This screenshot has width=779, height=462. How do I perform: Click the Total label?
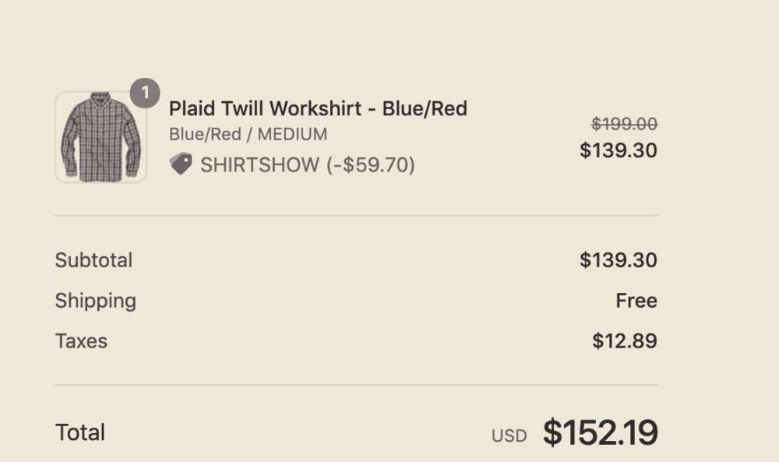80,432
